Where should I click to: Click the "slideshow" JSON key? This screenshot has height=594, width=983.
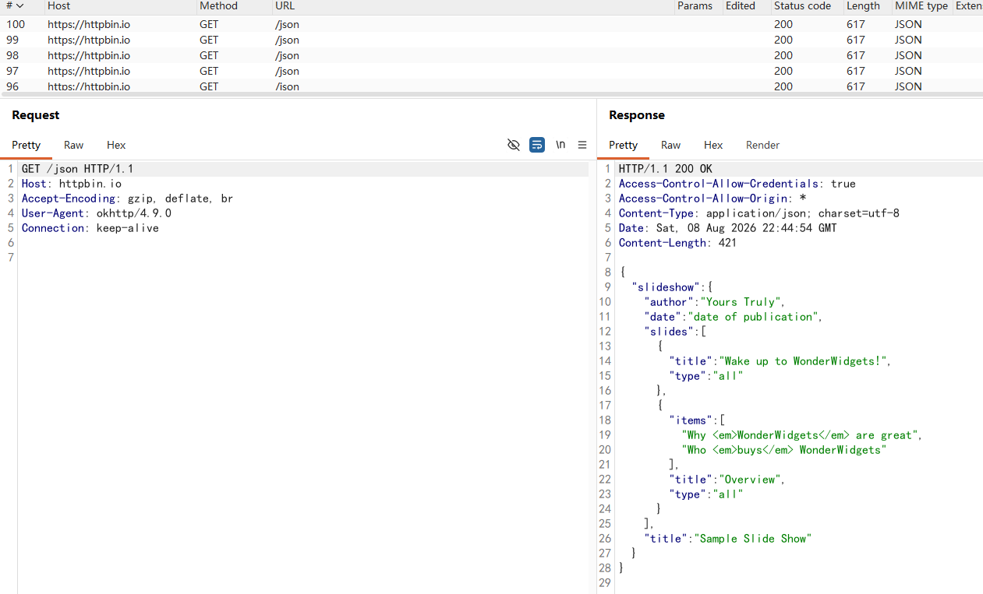coord(666,287)
